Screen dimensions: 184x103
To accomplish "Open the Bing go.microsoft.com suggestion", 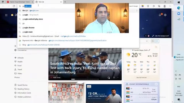I will coord(78,45).
